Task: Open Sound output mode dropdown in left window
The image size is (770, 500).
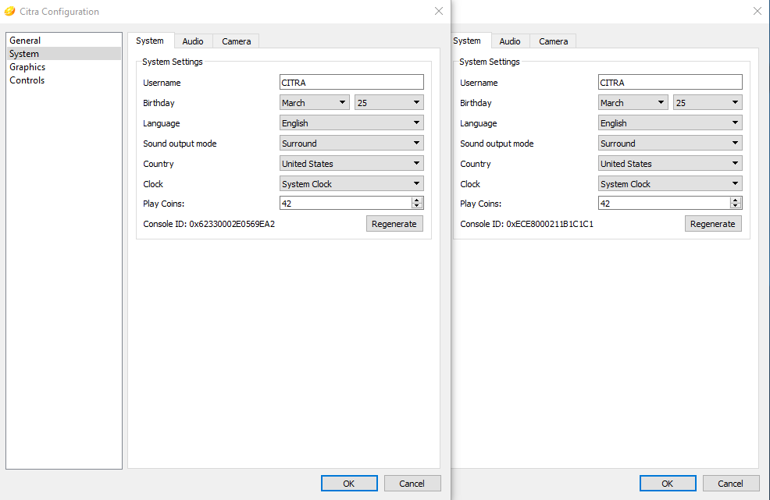Action: (351, 144)
